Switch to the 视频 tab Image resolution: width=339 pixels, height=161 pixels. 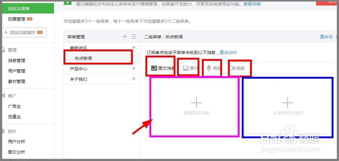237,68
